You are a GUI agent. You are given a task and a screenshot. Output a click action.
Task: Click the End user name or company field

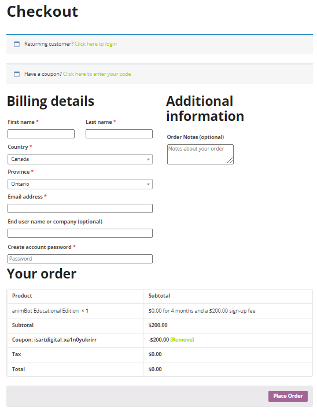(80, 233)
